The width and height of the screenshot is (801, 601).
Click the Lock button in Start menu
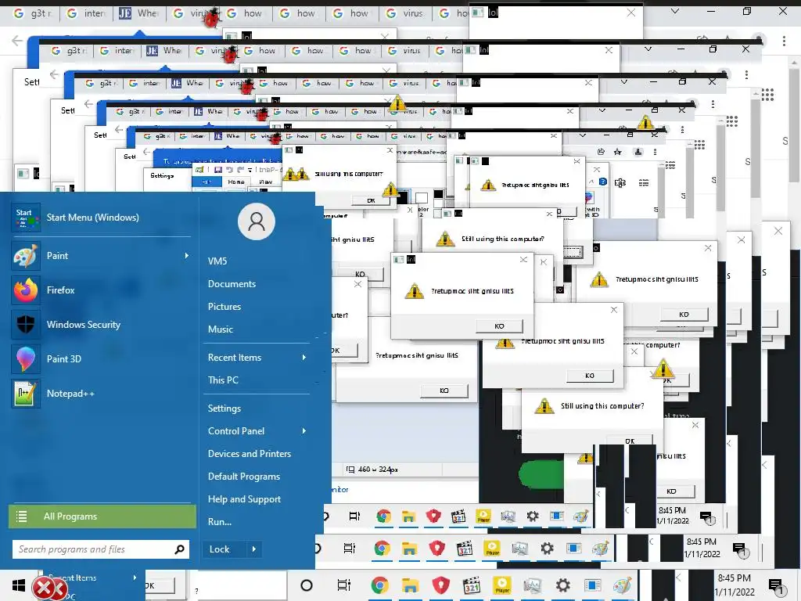coord(220,549)
